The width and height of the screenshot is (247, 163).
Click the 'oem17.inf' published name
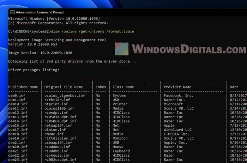[18, 129]
